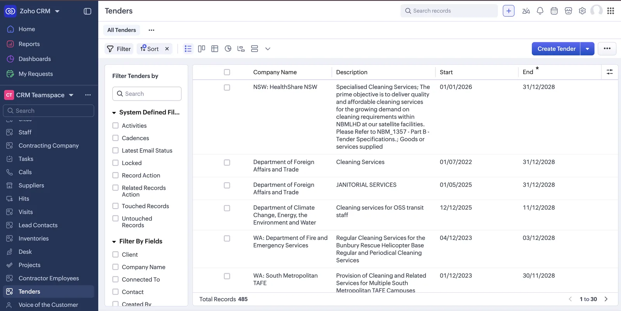Tick the Activities filter checkbox
Viewport: 621px width, 311px height.
tap(115, 125)
